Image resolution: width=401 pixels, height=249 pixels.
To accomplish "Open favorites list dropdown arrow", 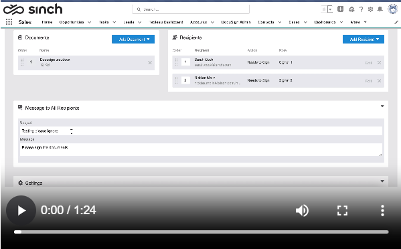I will 330,9.
